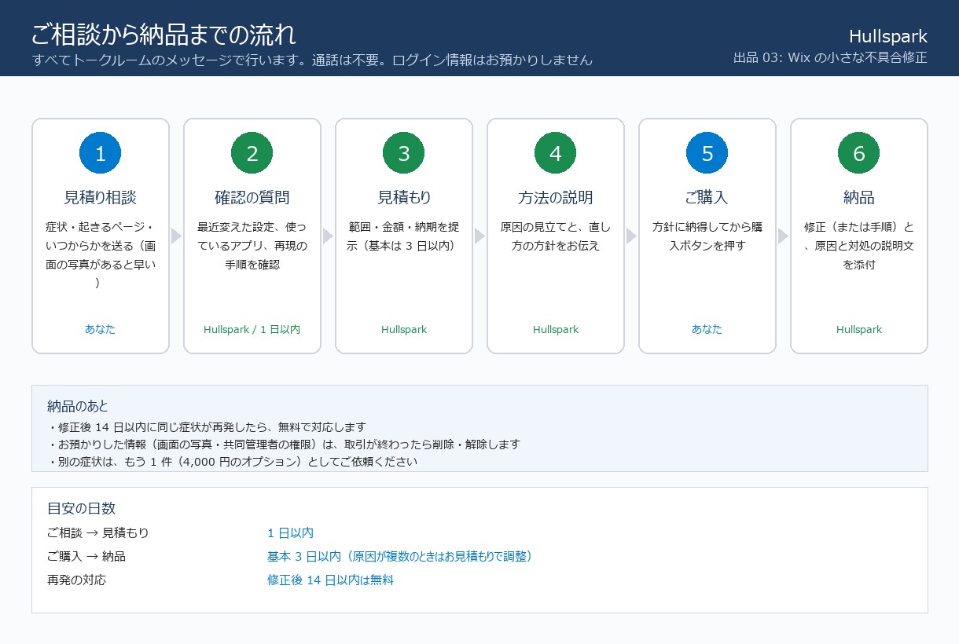Click the step 2 number circle

click(x=252, y=153)
